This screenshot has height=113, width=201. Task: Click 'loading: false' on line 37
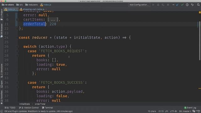[x=52, y=96]
